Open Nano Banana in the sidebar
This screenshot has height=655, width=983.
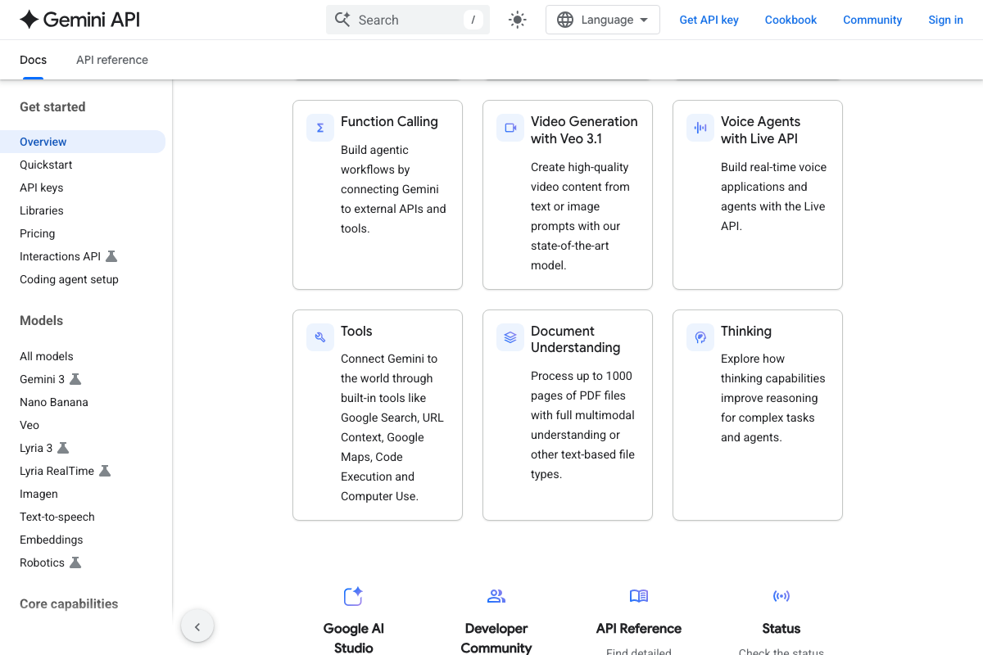point(54,402)
